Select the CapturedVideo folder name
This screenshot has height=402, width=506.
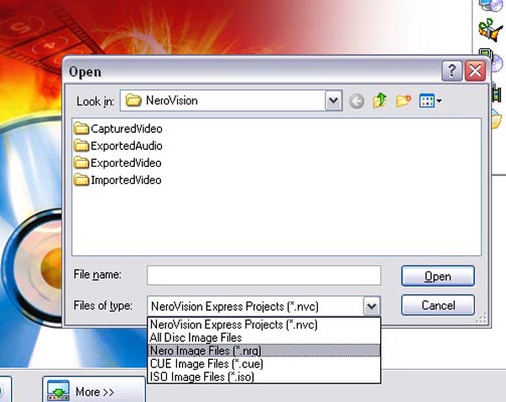[x=126, y=129]
